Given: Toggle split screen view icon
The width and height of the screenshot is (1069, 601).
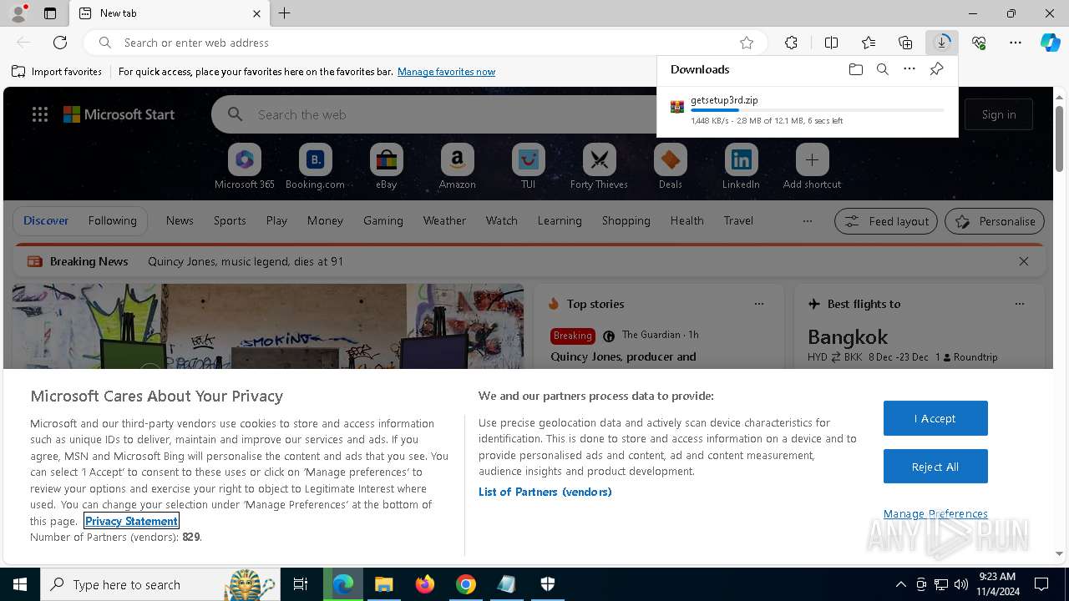Looking at the screenshot, I should tap(831, 43).
